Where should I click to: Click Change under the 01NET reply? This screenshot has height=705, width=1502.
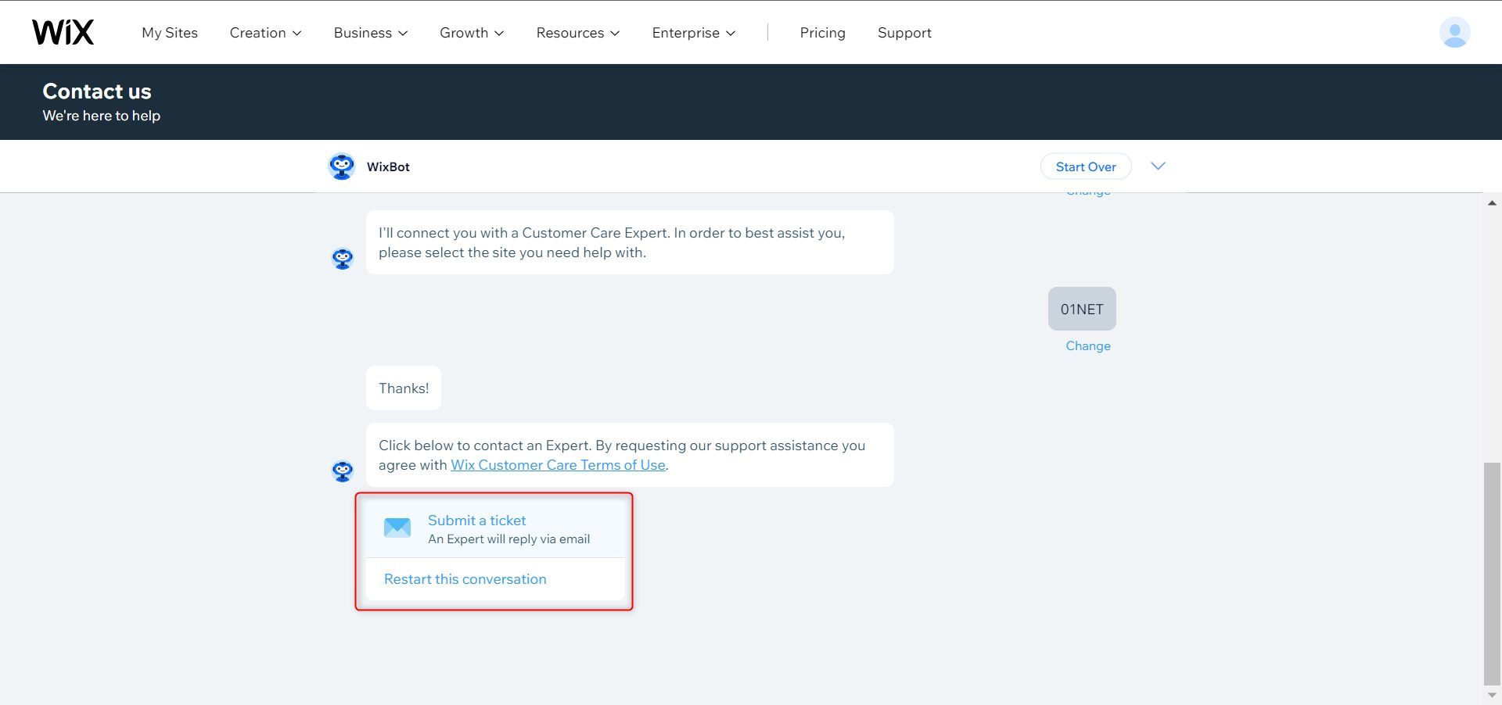pos(1088,345)
